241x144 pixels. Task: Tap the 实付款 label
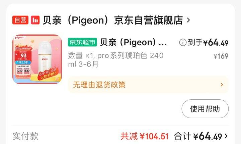tap(25, 136)
